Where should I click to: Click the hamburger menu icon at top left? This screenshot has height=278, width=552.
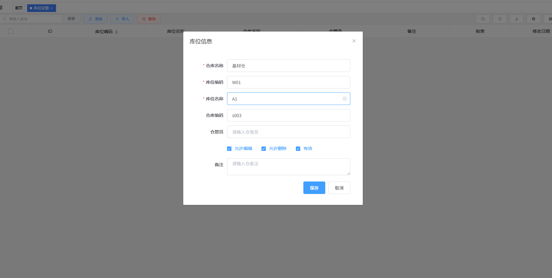(1, 8)
